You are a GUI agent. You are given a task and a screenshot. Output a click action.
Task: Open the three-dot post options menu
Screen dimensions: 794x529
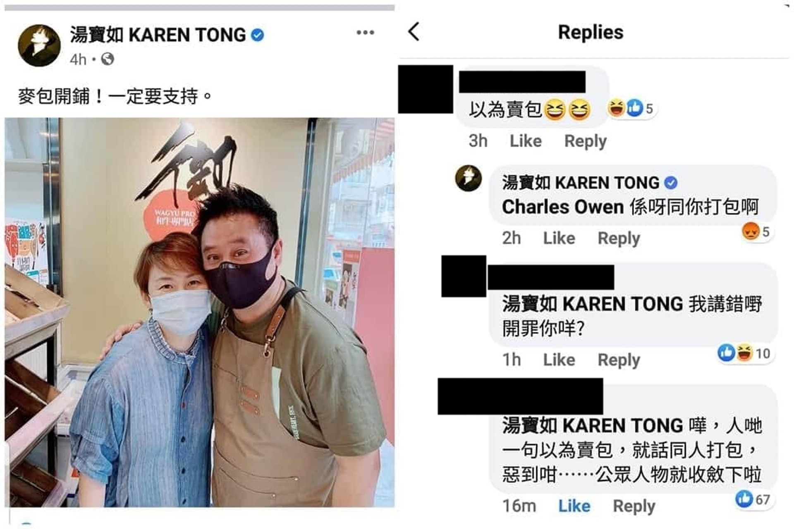pos(365,33)
